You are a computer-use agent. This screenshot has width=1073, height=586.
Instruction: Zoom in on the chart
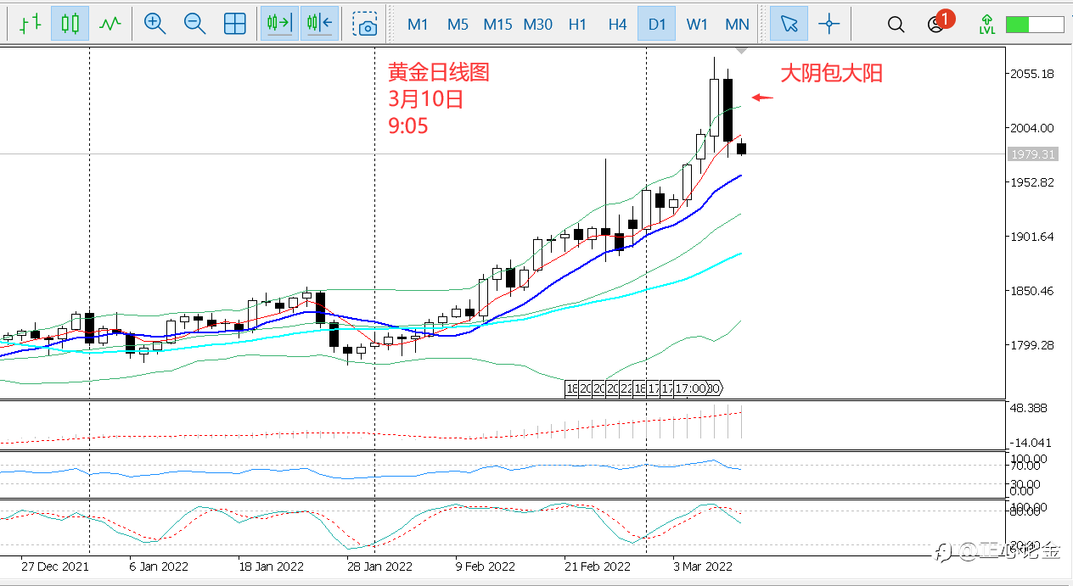point(154,24)
